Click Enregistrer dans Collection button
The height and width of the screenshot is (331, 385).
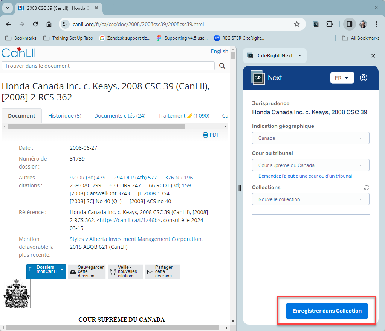coord(327,311)
